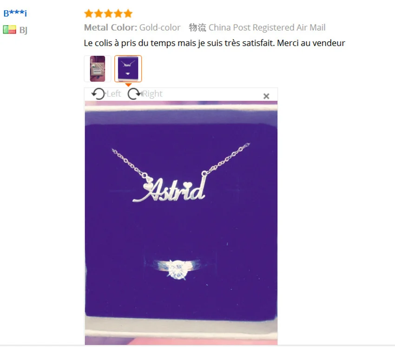Click the fifth orange rating star
This screenshot has height=347, width=395.
[x=128, y=13]
